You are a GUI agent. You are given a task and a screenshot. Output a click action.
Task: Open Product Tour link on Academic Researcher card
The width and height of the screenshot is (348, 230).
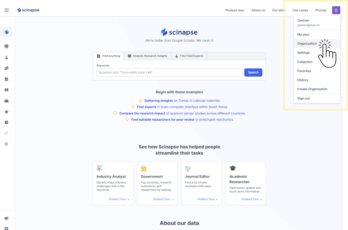[252, 199]
